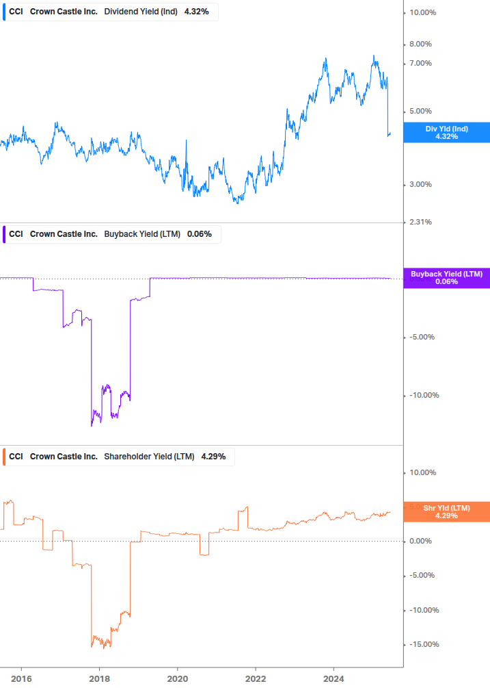
Task: Click the purple color bar of Buyback Yield legend
Action: click(x=4, y=234)
